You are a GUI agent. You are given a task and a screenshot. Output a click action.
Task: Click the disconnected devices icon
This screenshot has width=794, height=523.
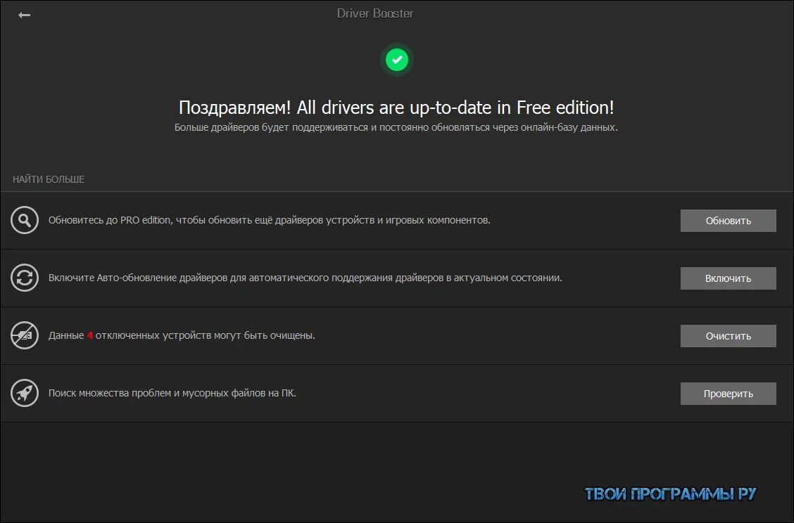click(x=25, y=335)
